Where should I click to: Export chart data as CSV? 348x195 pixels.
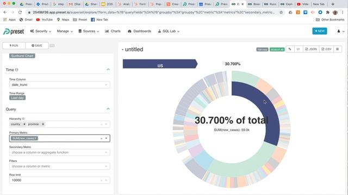pyautogui.click(x=326, y=49)
